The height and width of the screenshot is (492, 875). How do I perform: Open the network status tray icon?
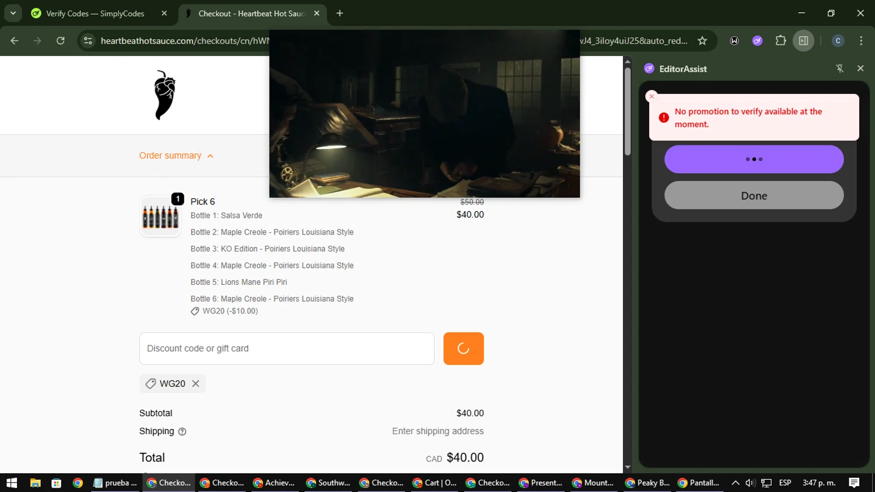(766, 483)
